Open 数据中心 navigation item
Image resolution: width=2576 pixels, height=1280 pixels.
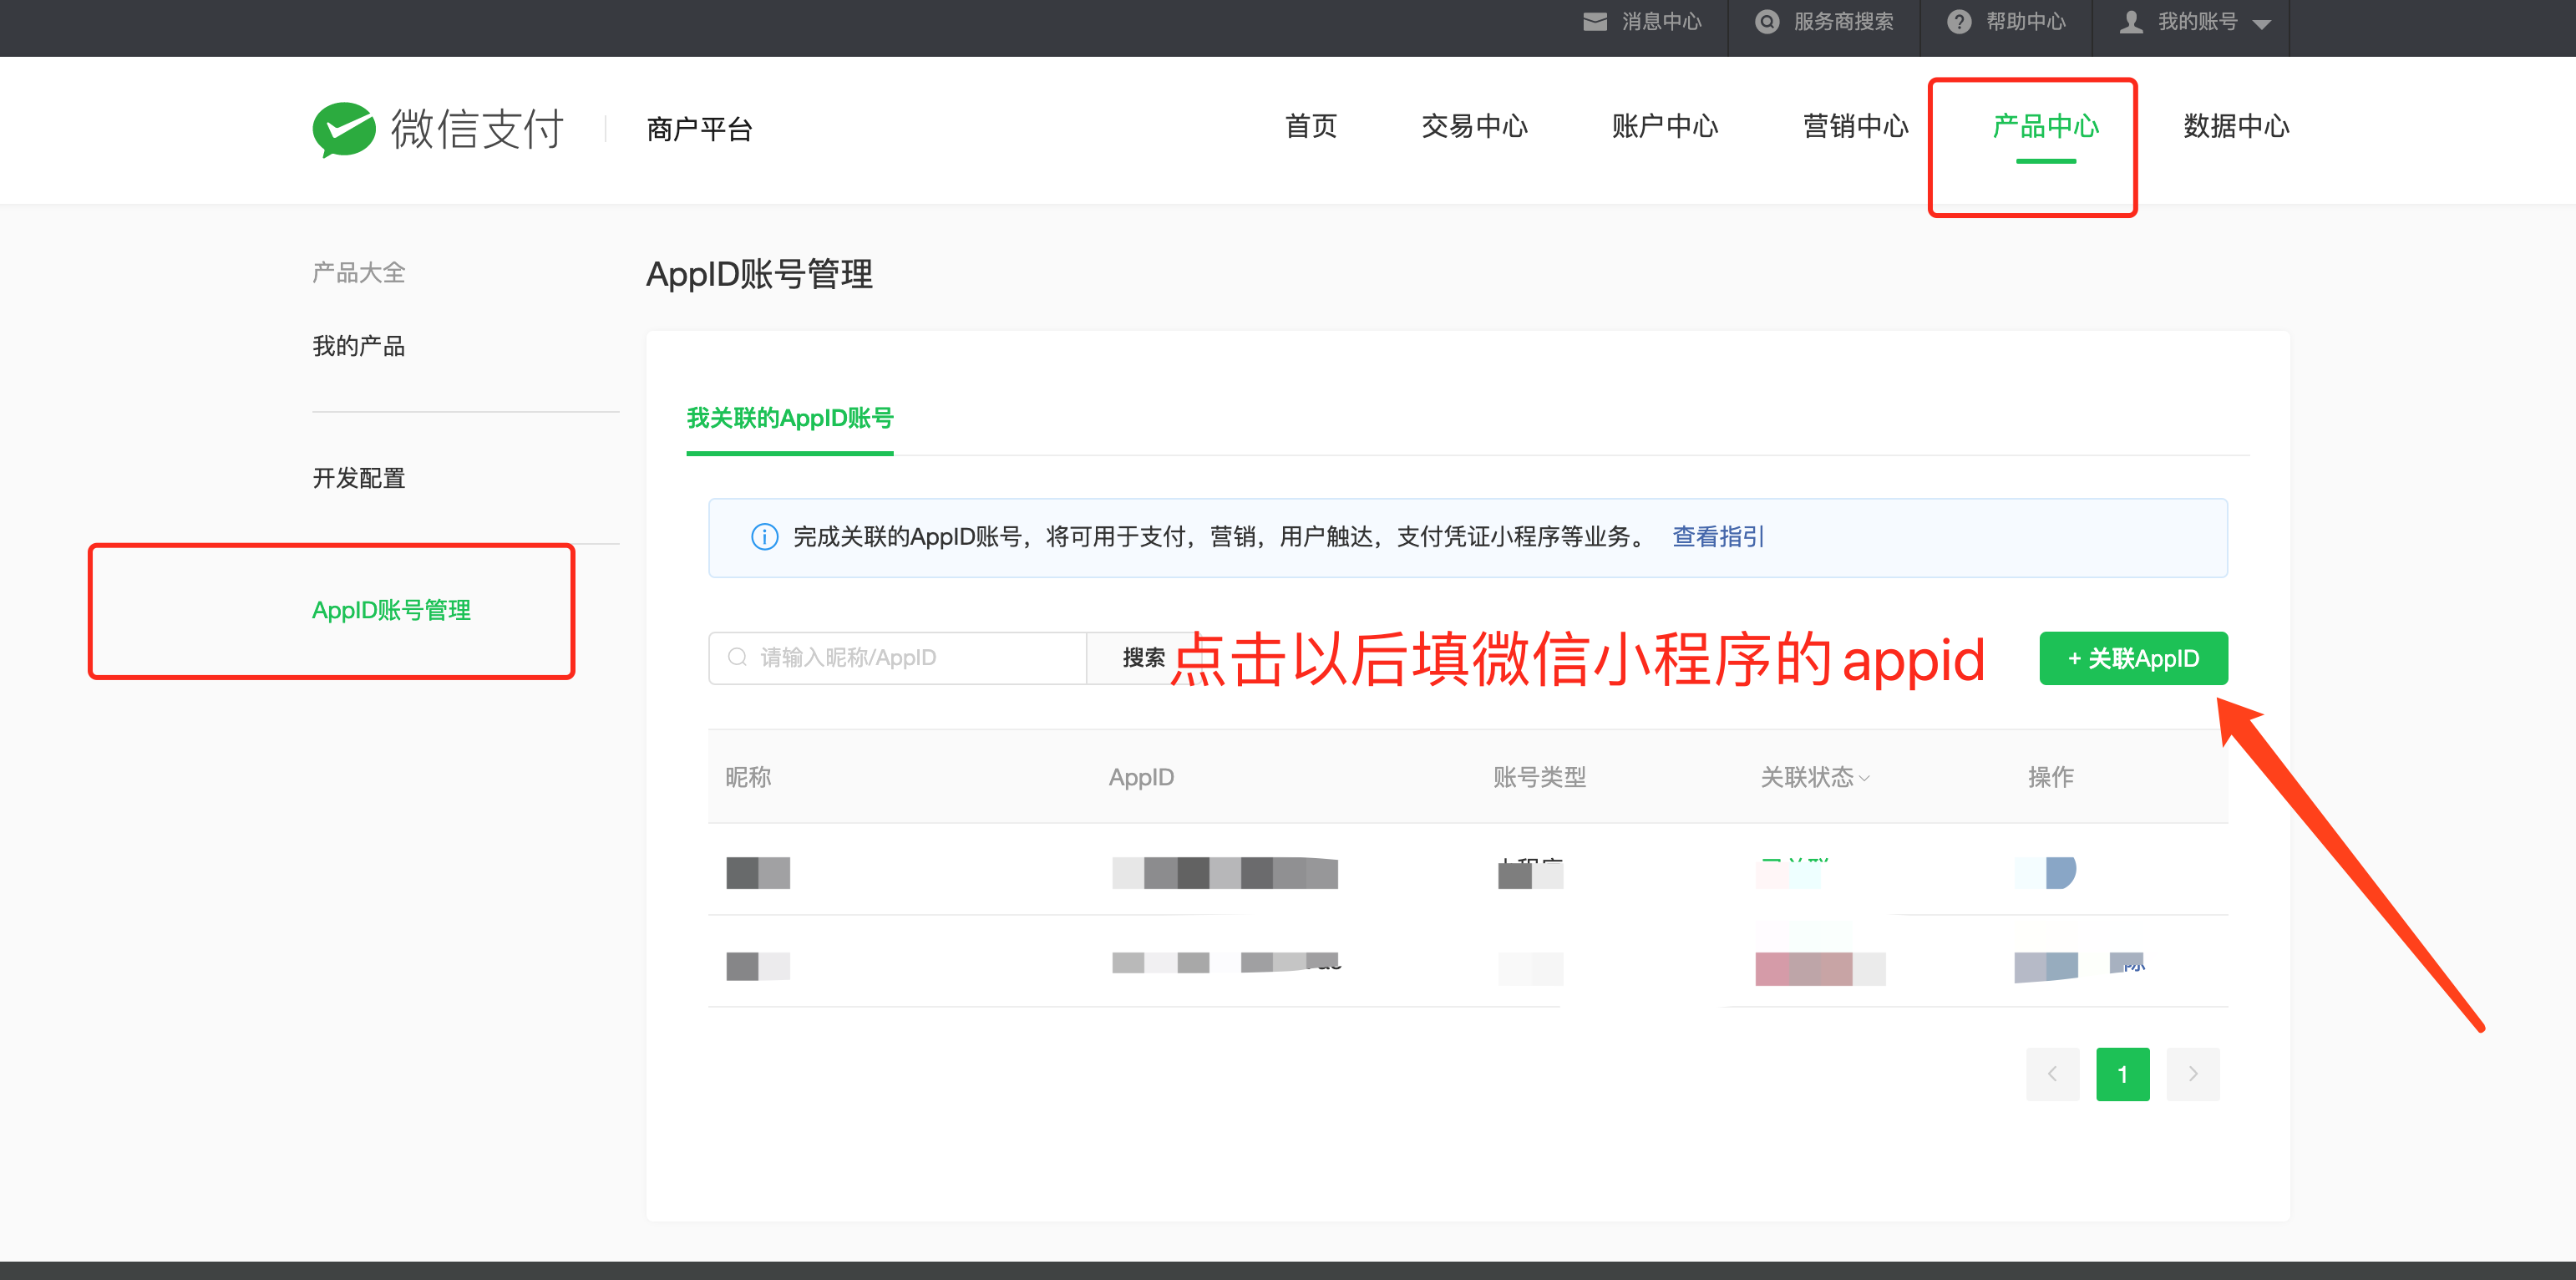[2236, 126]
